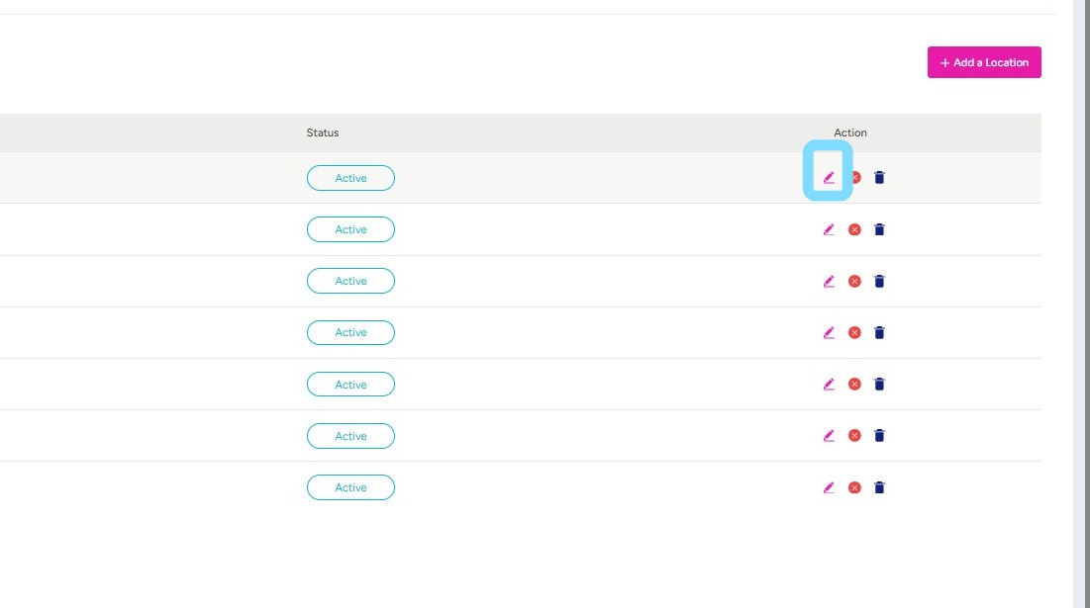Click the red X icon in the third row

pos(854,281)
